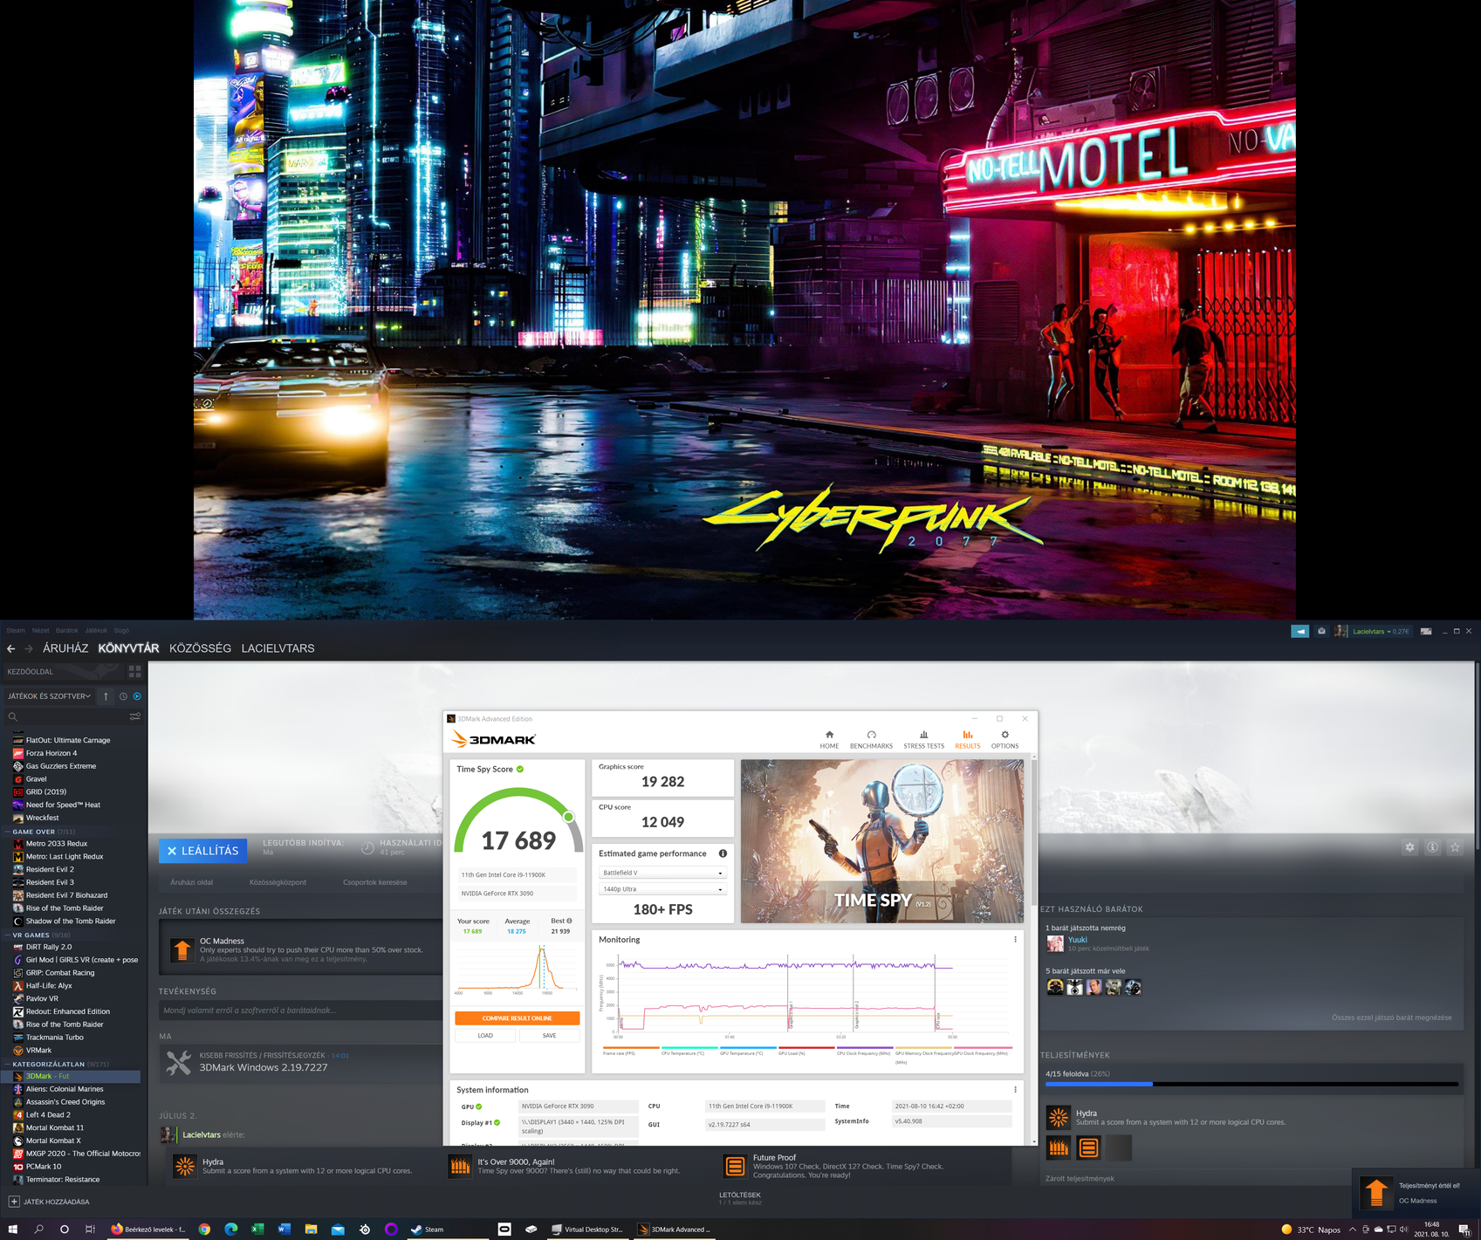Viewport: 1481px width, 1240px height.
Task: Switch Steam to Big Picture mode icon
Action: tap(1426, 631)
